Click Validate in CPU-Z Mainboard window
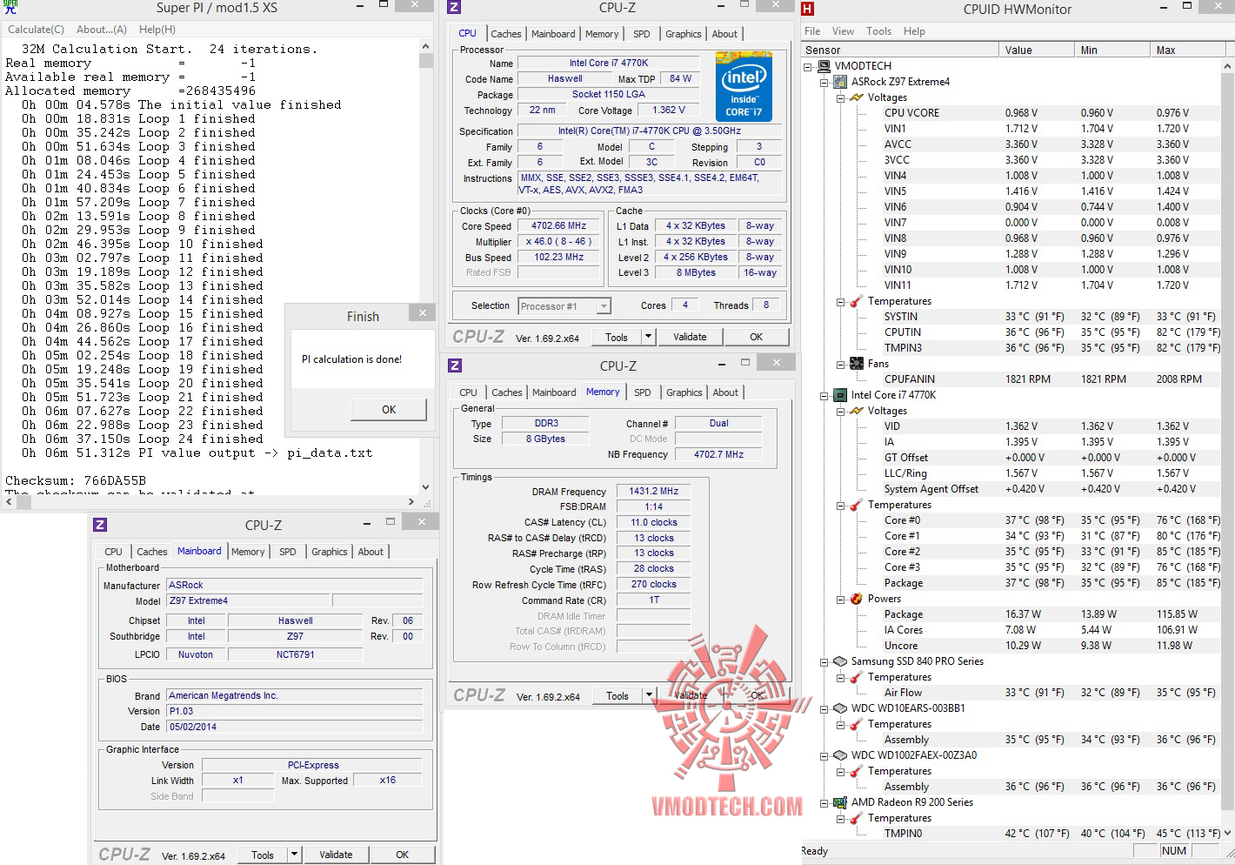This screenshot has width=1235, height=865. coord(336,855)
